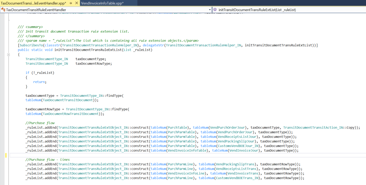Collapse the method body outlining box
This screenshot has width=366, height=185.
8,55
